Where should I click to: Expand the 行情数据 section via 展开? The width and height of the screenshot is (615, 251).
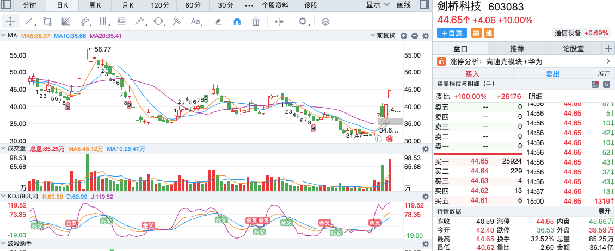[x=604, y=211]
